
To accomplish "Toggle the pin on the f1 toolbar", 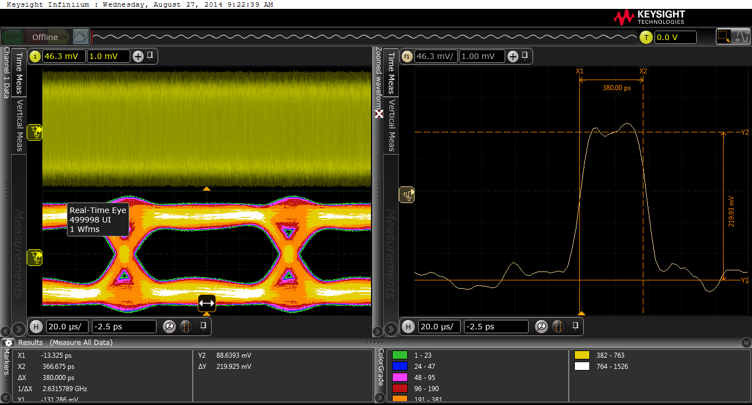I will coord(525,56).
